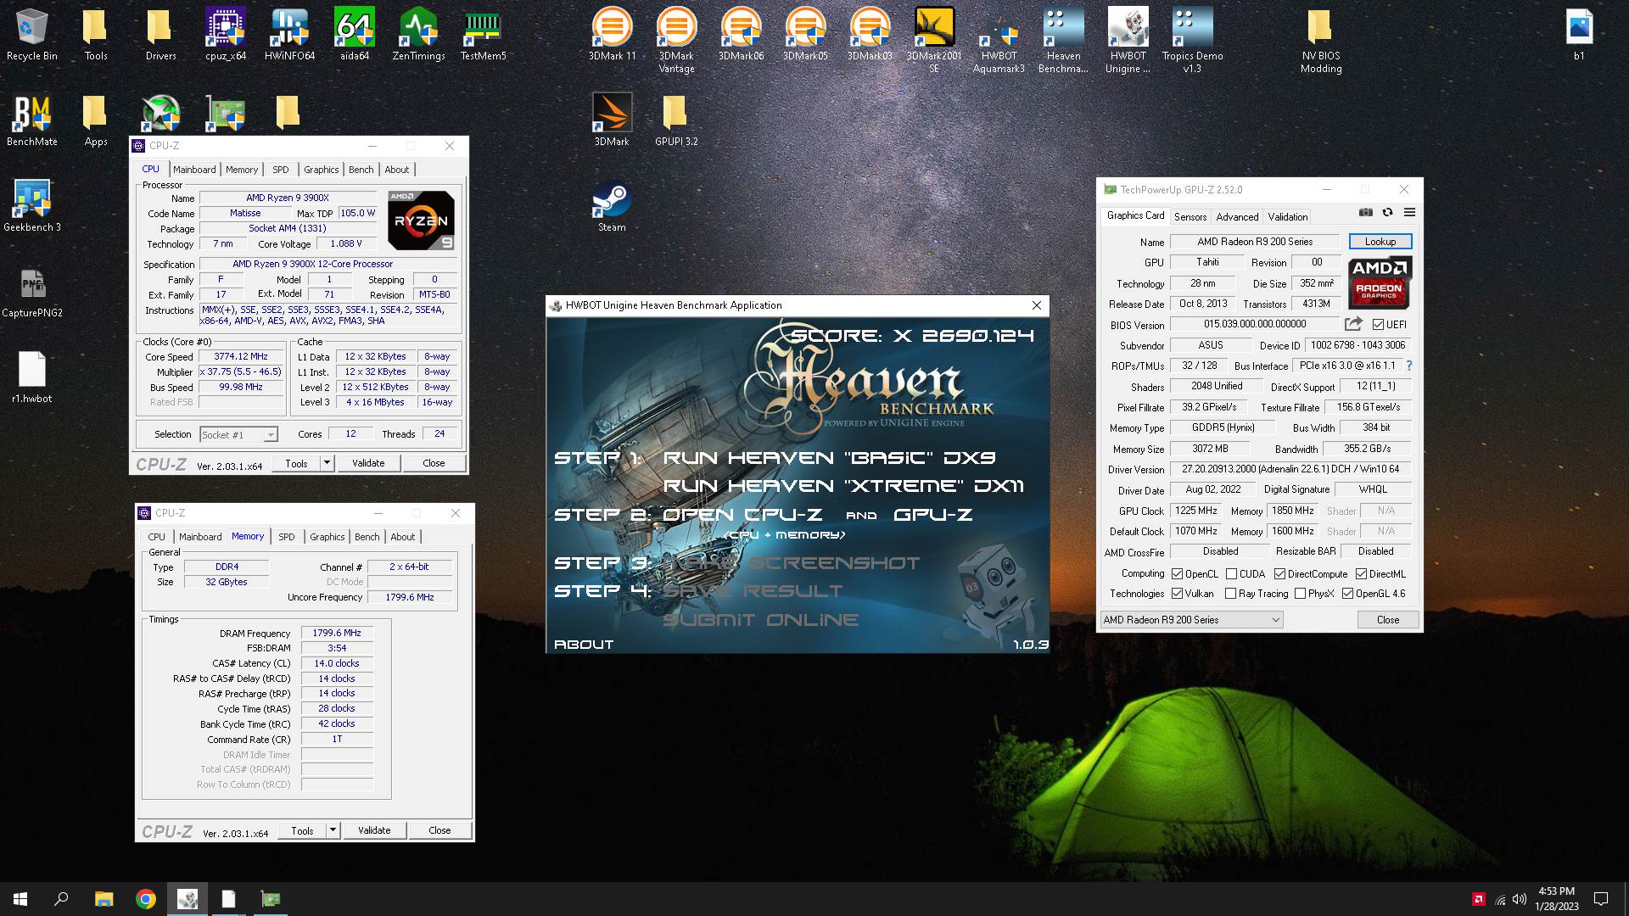Open the BenchMate desktop icon
1629x916 pixels.
[x=31, y=120]
